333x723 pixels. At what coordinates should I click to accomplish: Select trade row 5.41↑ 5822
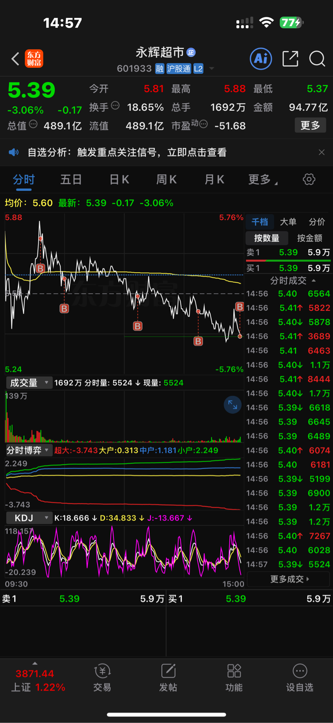click(288, 308)
